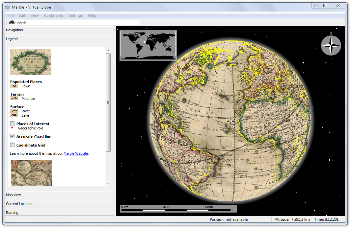
Task: Click the legend scrollbar up arrow
Action: click(108, 50)
